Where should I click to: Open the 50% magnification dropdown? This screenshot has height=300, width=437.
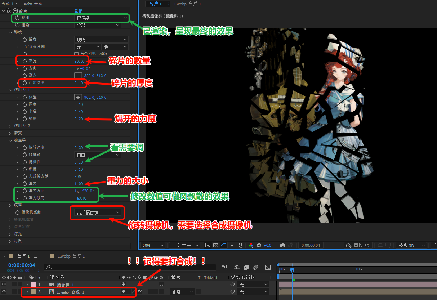point(153,246)
